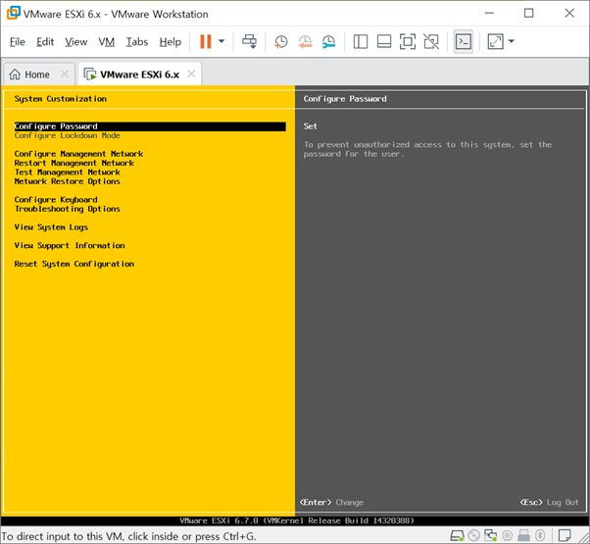
Task: Toggle the console view icon
Action: tap(464, 42)
